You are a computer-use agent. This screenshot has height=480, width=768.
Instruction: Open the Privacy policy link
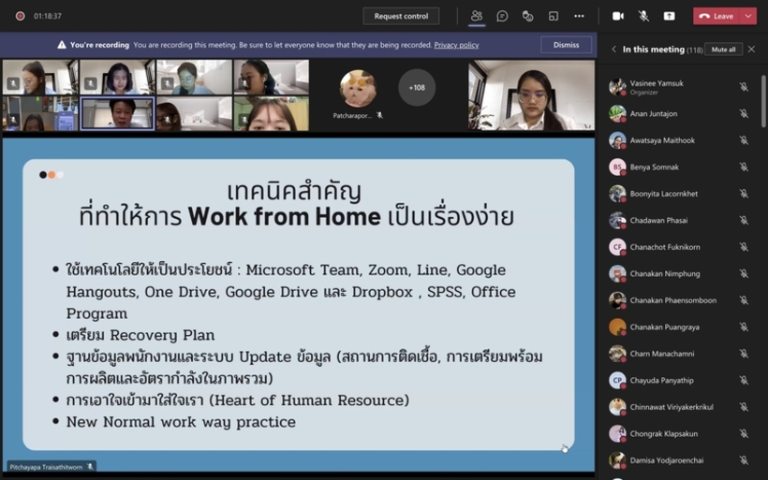[456, 45]
